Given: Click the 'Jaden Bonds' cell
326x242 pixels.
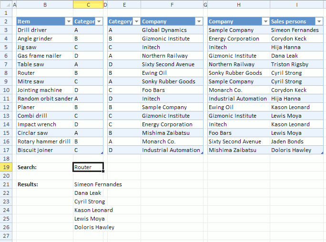Looking at the screenshot, I should pos(296,141).
